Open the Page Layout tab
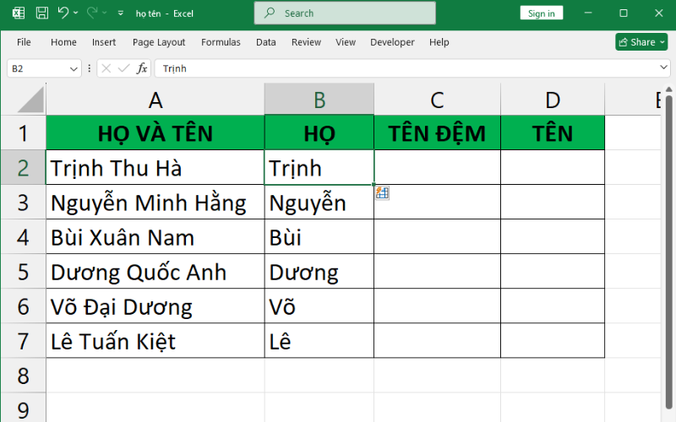The width and height of the screenshot is (676, 422). point(159,42)
